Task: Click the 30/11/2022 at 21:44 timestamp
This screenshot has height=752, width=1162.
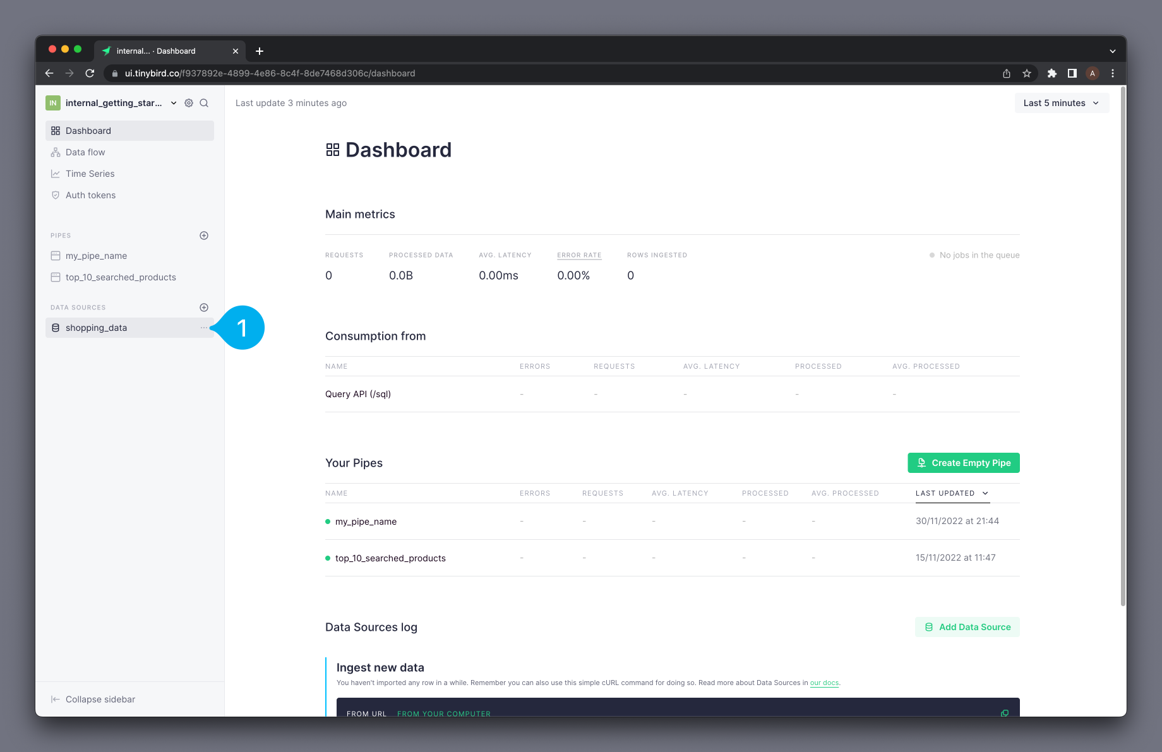Action: click(957, 521)
